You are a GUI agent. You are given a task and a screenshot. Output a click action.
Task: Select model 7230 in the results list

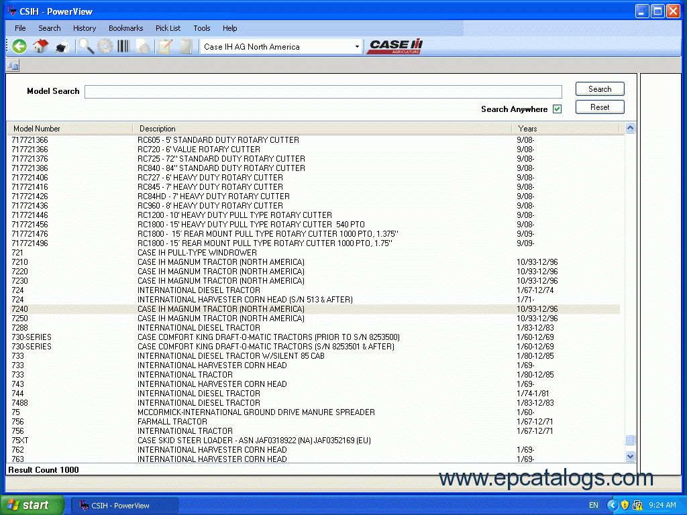coord(315,281)
